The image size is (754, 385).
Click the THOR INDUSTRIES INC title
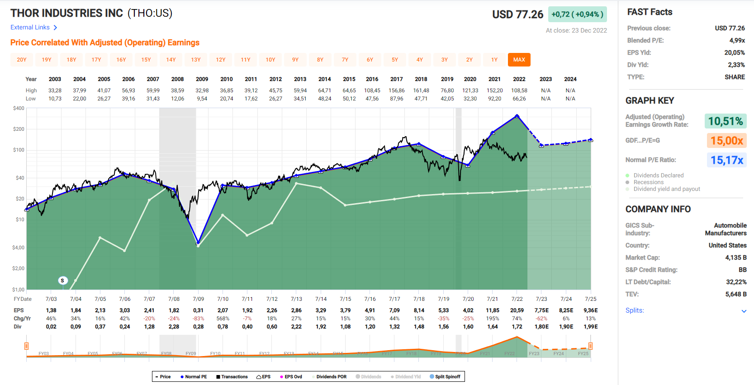(x=66, y=13)
